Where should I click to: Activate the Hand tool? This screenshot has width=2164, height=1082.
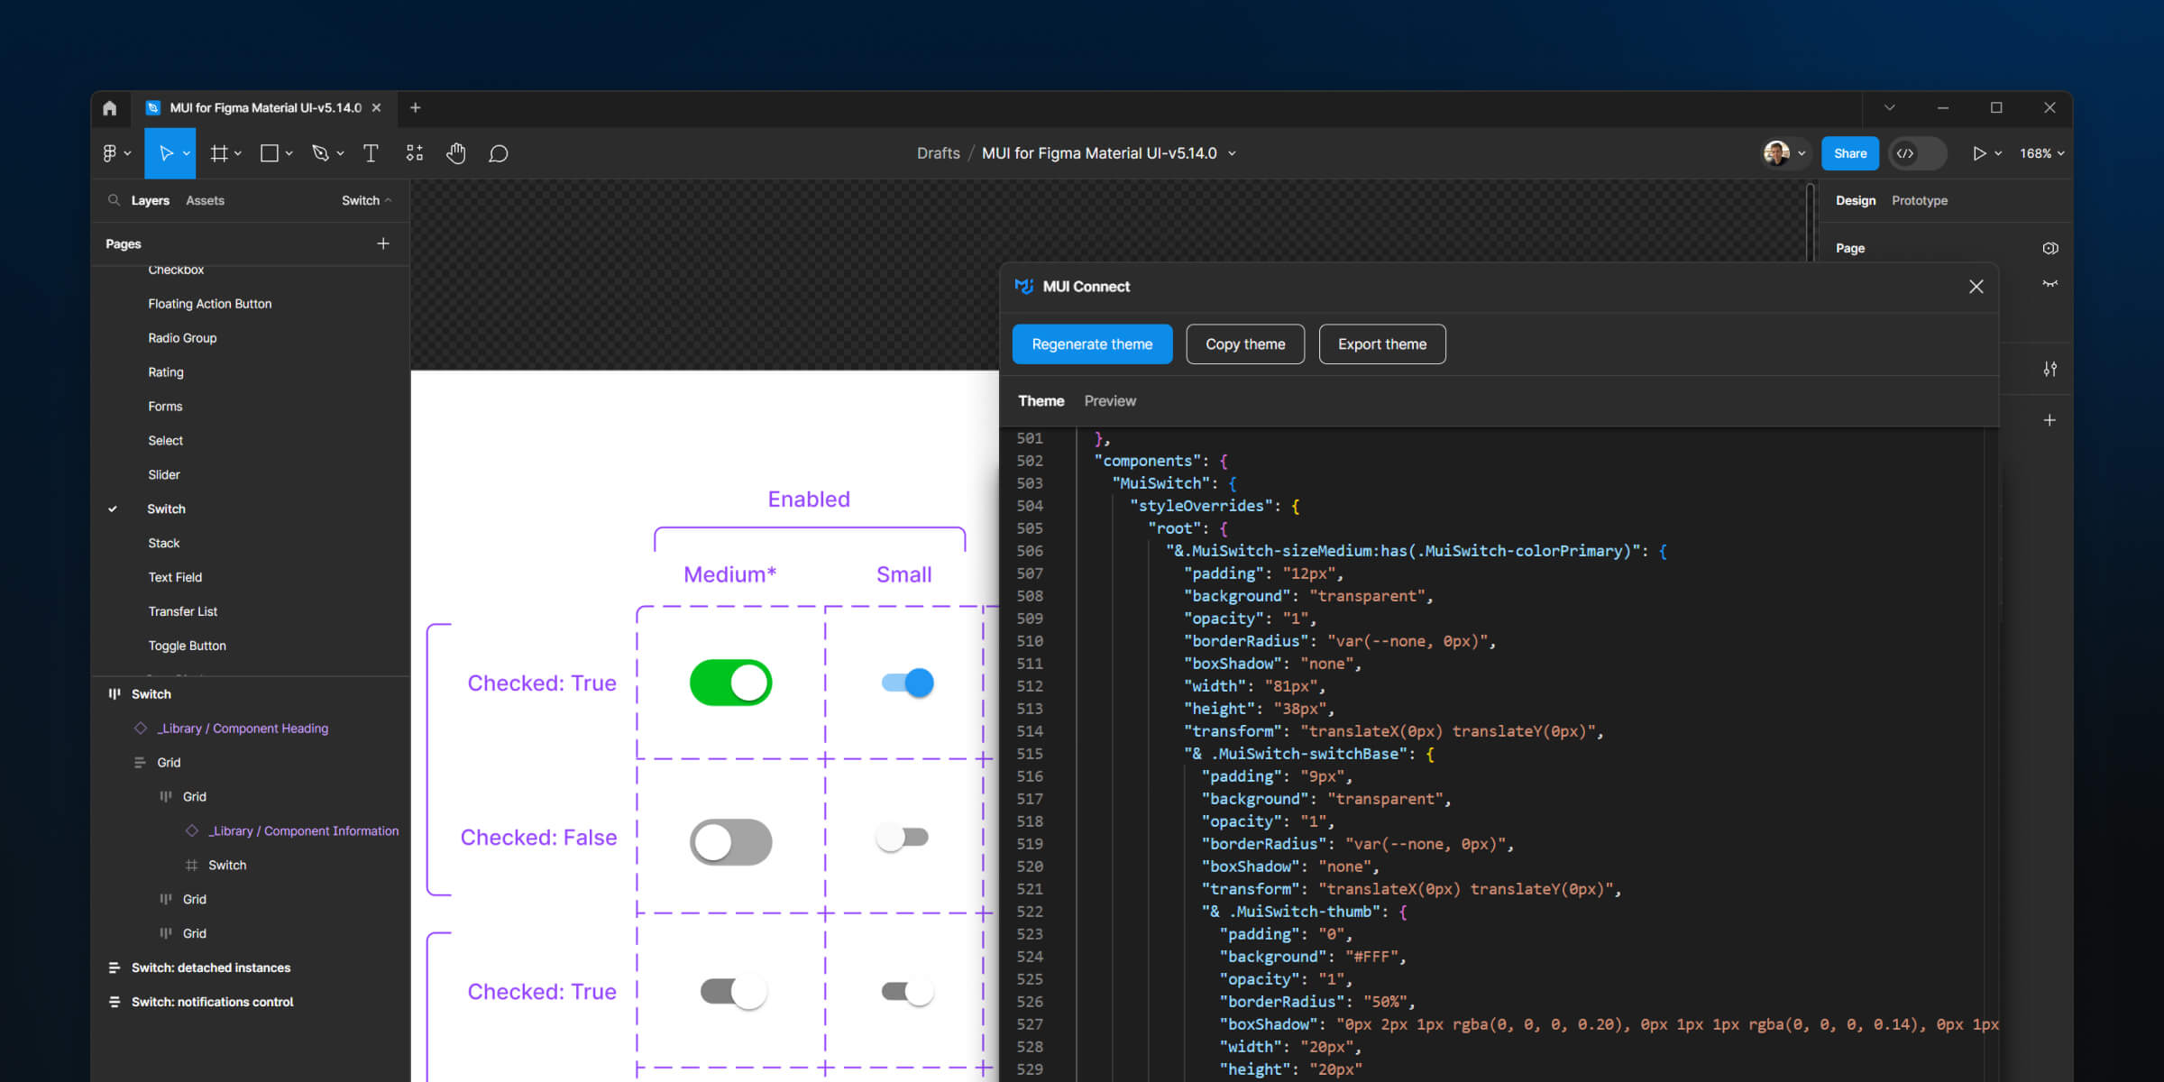456,152
